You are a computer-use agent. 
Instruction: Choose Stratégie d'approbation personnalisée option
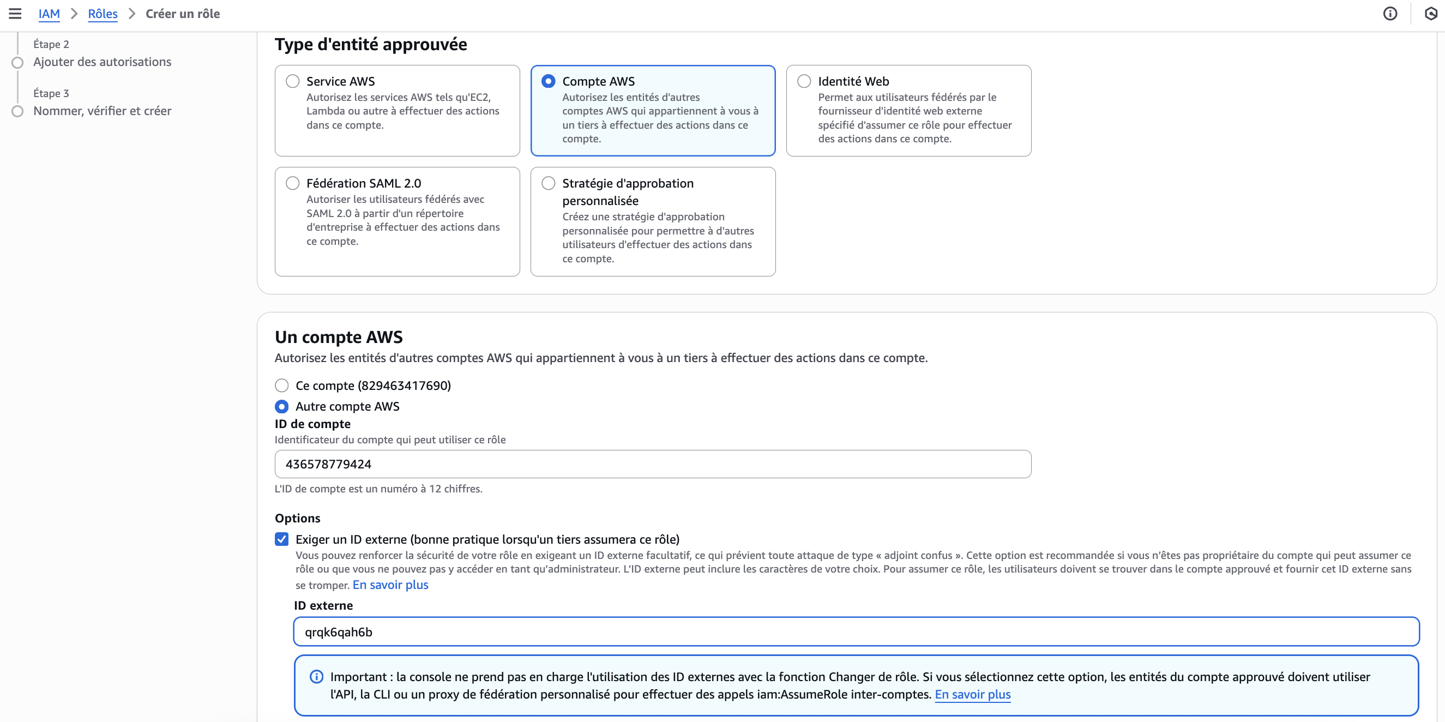tap(549, 183)
